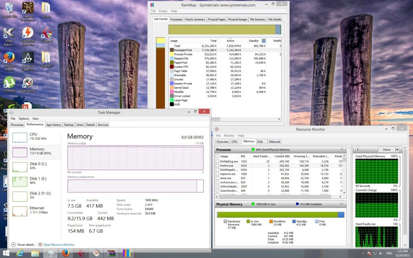Select the µTorrent desktop shortcut
413x258 pixels.
[9, 85]
